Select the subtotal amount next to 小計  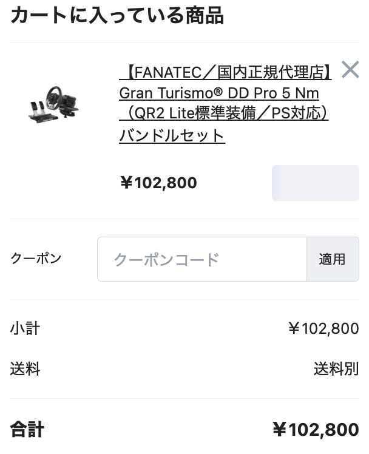click(323, 329)
